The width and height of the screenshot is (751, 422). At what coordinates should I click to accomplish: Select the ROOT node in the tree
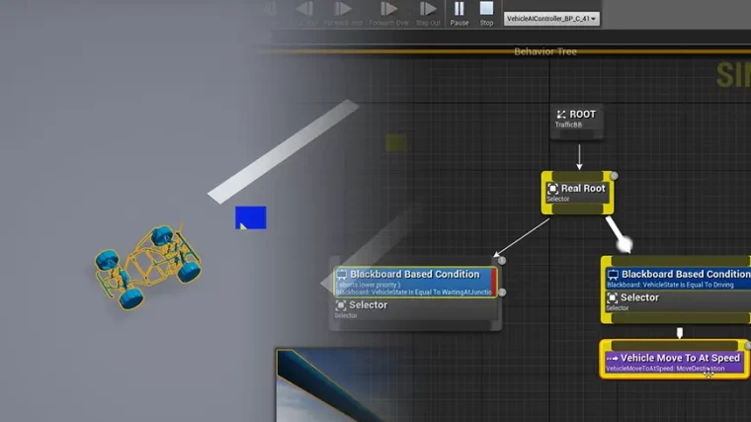pos(576,122)
